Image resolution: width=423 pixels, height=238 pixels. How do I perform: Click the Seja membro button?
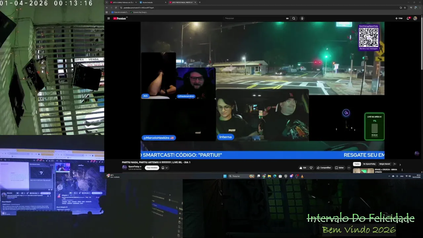pyautogui.click(x=152, y=168)
